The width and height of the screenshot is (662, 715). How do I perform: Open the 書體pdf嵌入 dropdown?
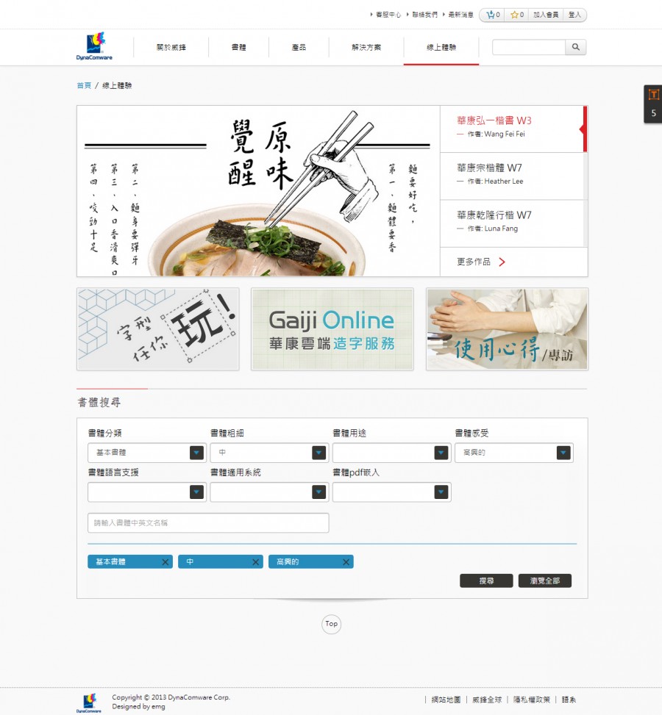pyautogui.click(x=441, y=492)
